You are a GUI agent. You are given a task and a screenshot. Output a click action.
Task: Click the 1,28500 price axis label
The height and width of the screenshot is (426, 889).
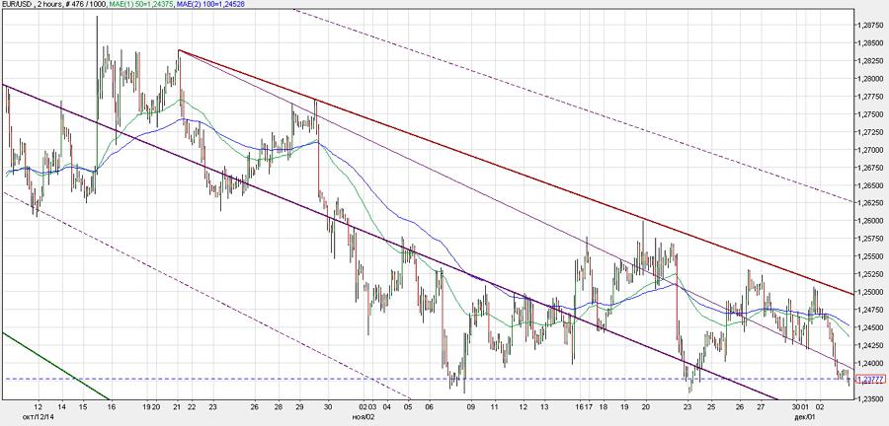coord(871,43)
